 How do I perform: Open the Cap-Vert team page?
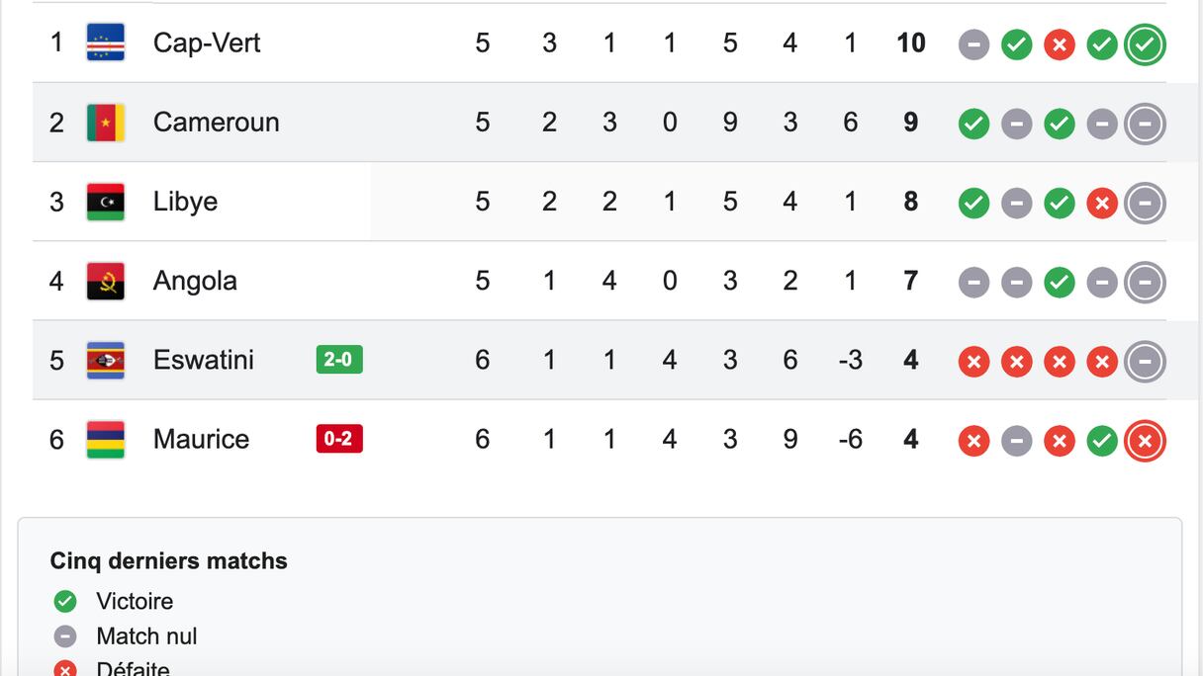pos(207,42)
